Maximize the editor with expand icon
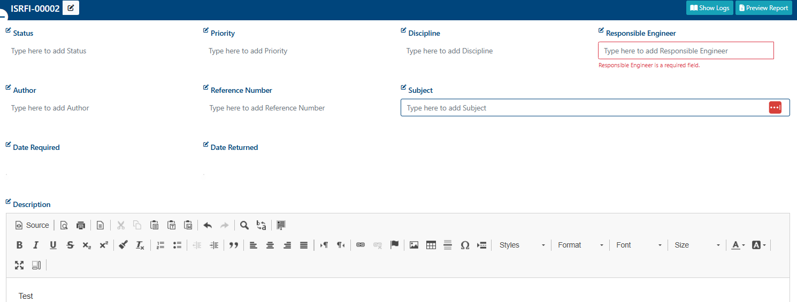 pos(19,265)
